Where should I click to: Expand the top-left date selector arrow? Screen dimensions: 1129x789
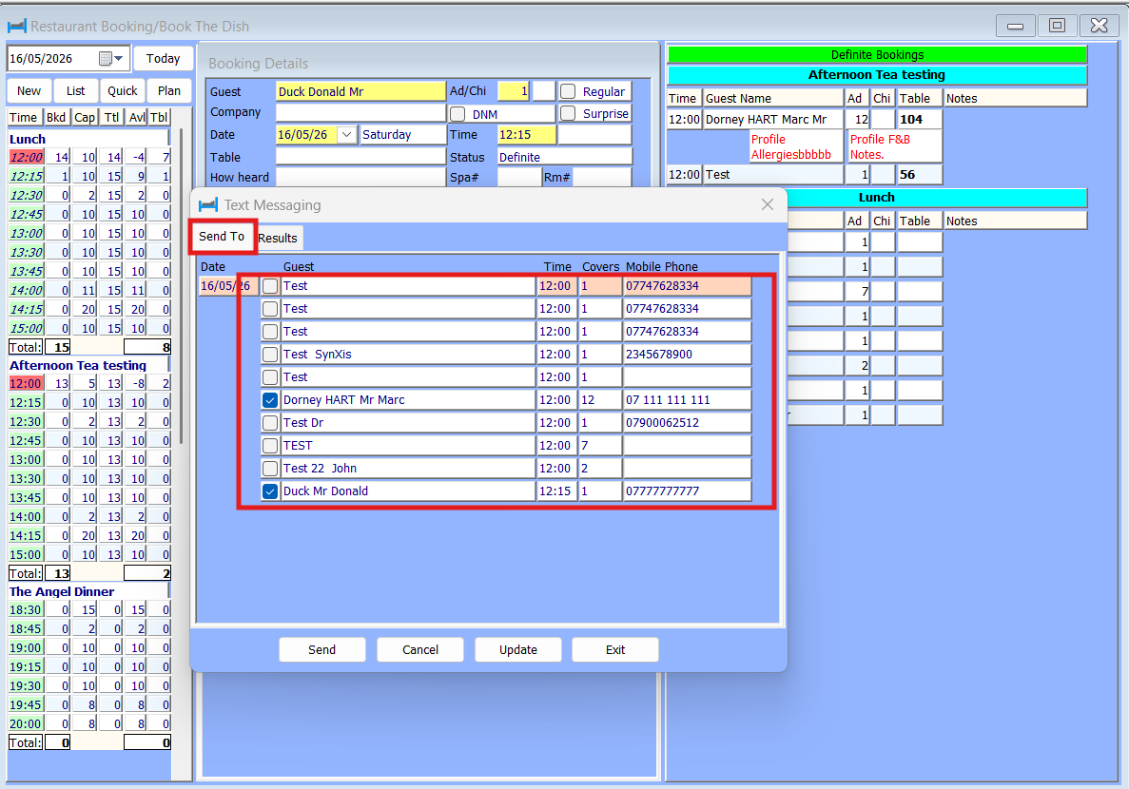coord(120,58)
